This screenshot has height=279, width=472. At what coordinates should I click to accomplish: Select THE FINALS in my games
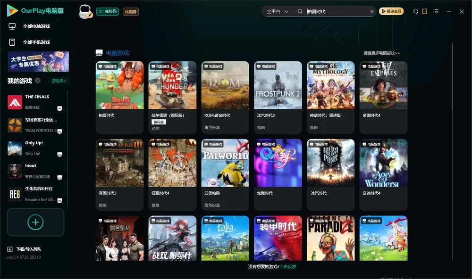(35, 102)
